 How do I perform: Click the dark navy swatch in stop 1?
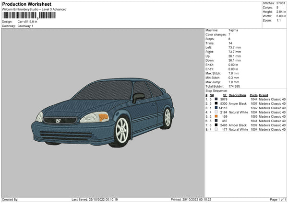click(216, 99)
